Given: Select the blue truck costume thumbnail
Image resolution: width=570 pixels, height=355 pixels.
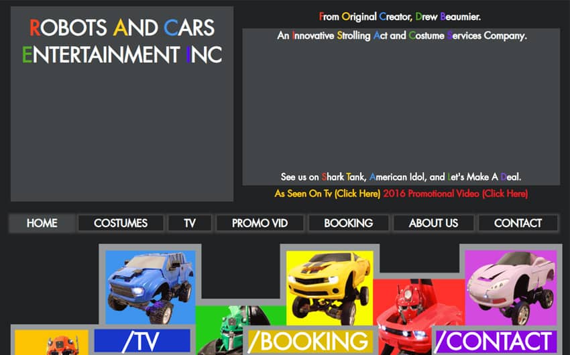Looking at the screenshot, I should [150, 287].
